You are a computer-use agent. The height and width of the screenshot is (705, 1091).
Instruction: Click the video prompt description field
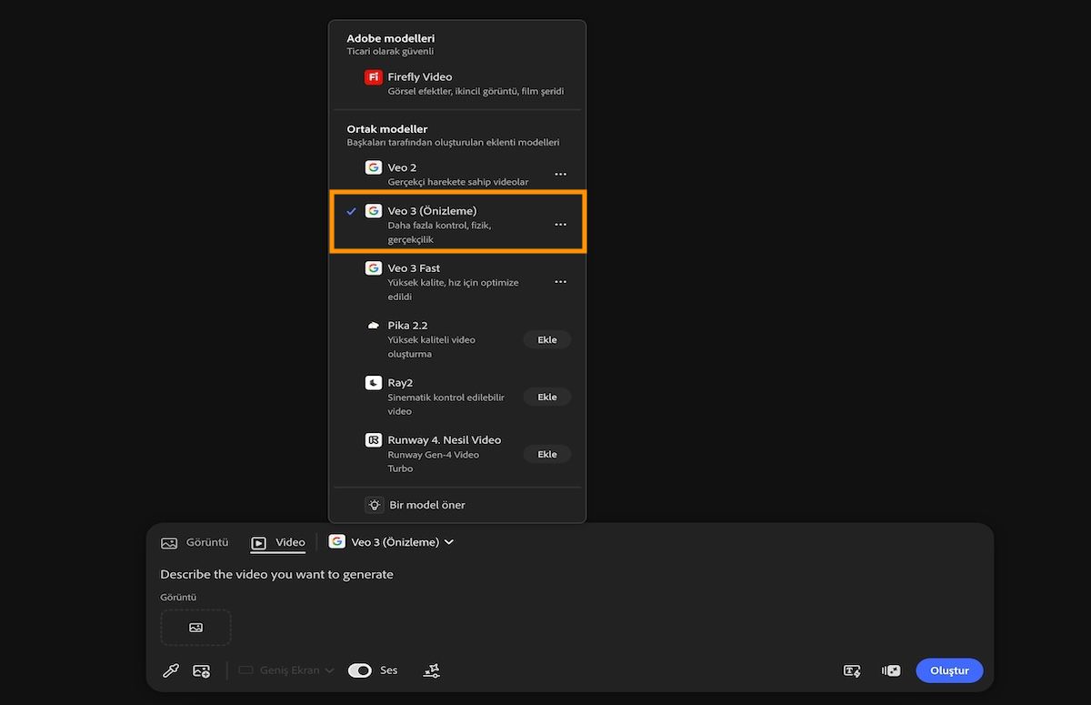[455, 574]
